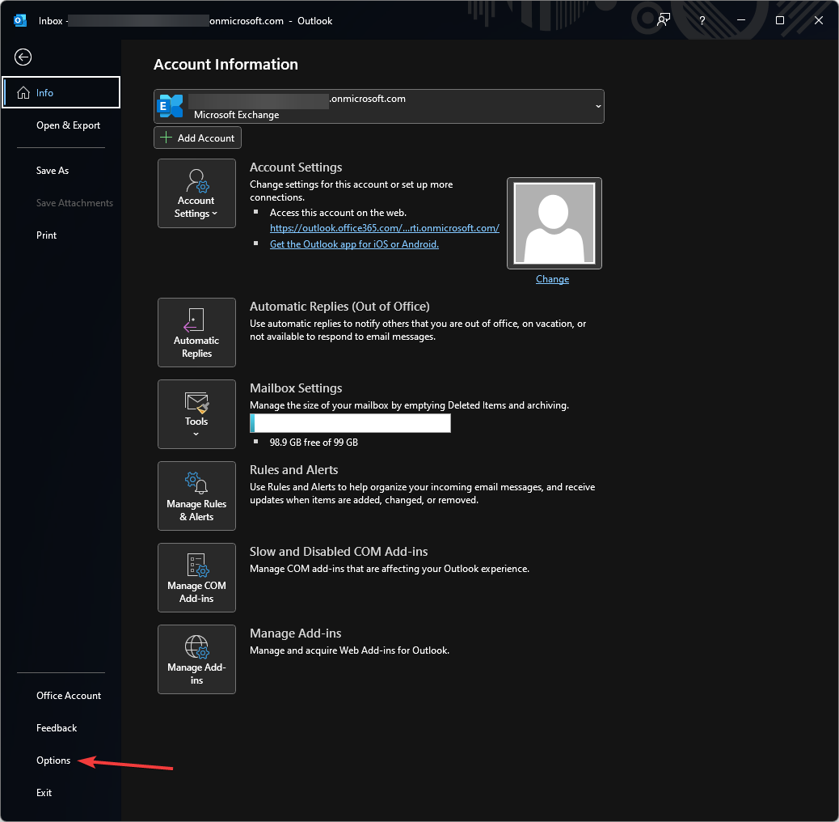This screenshot has height=822, width=839.
Task: Select Save As in the sidebar
Action: [x=53, y=170]
